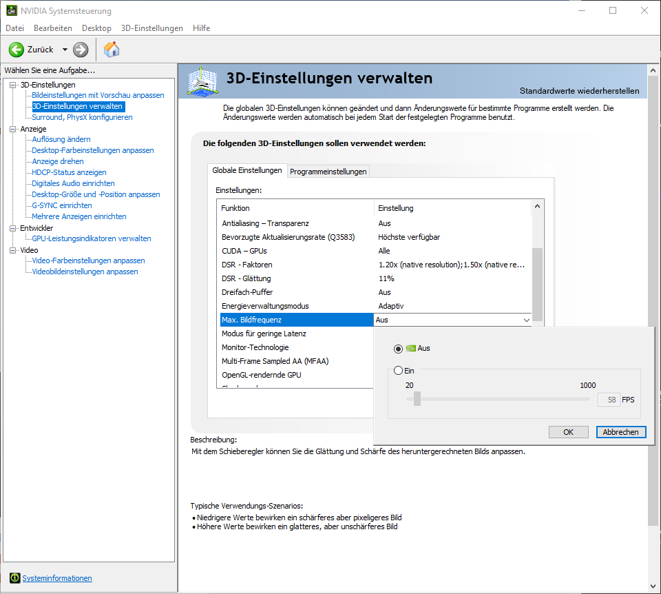Click the FPS value input field

coord(608,400)
